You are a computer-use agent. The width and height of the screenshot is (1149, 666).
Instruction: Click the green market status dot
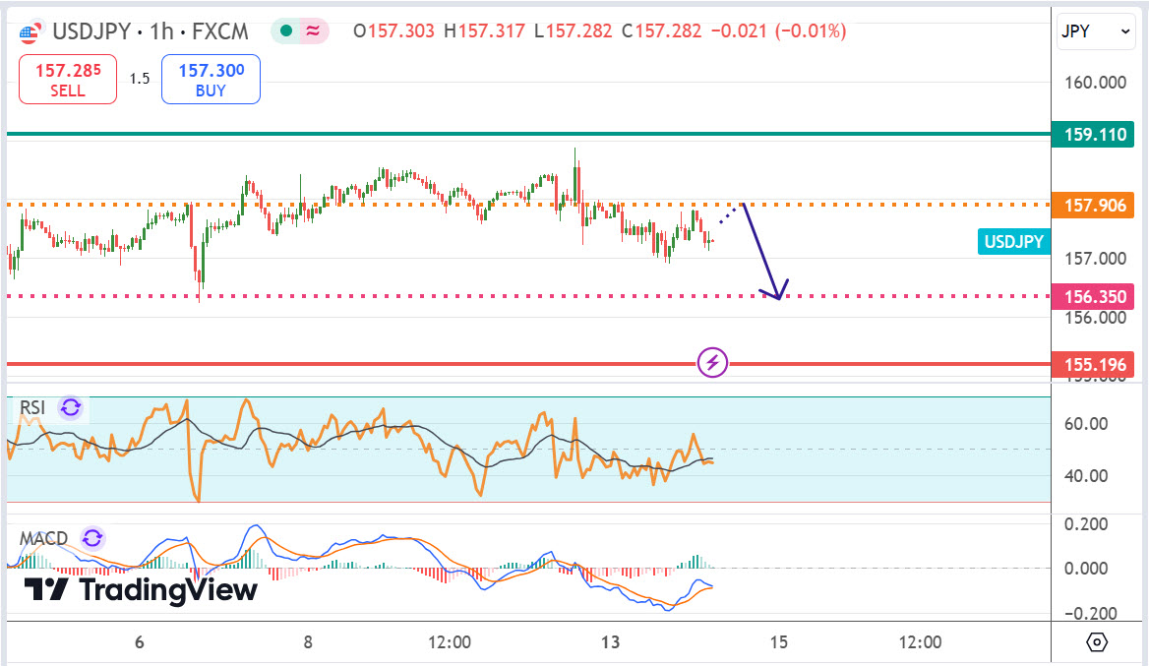click(x=286, y=31)
